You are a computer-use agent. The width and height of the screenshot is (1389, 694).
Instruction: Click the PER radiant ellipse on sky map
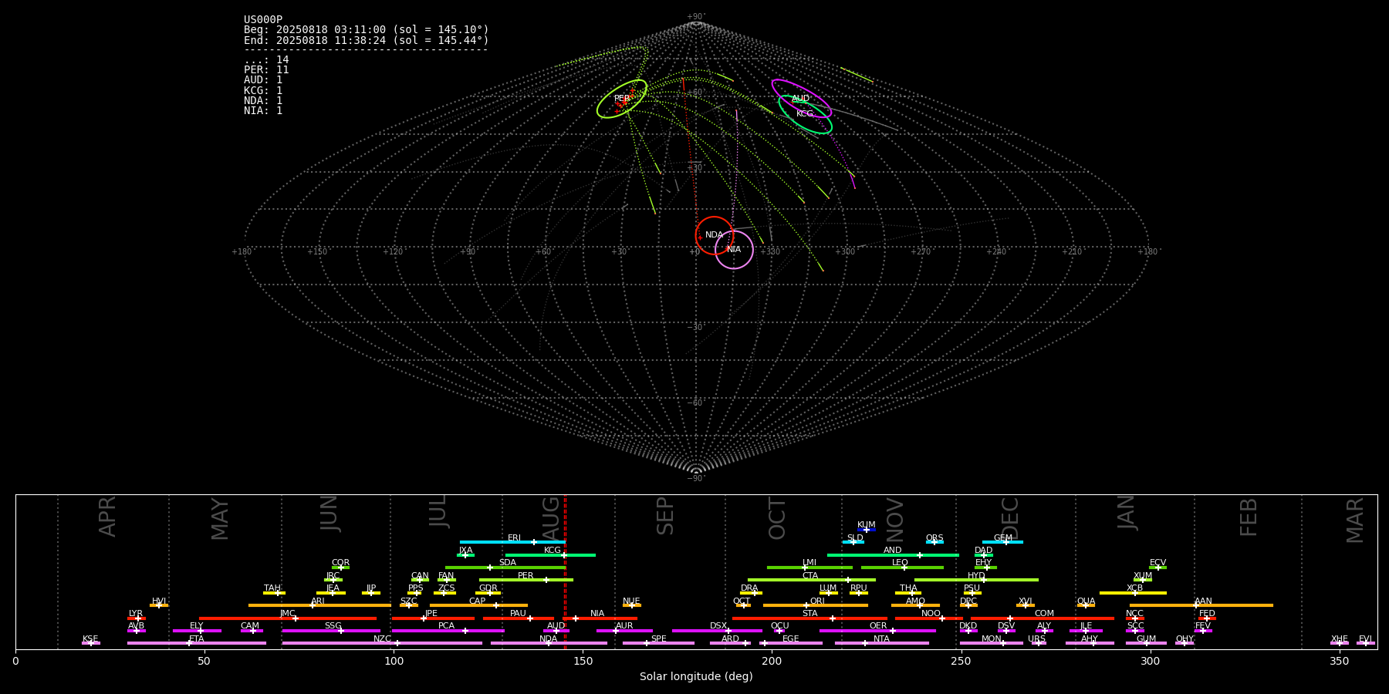[x=622, y=99]
